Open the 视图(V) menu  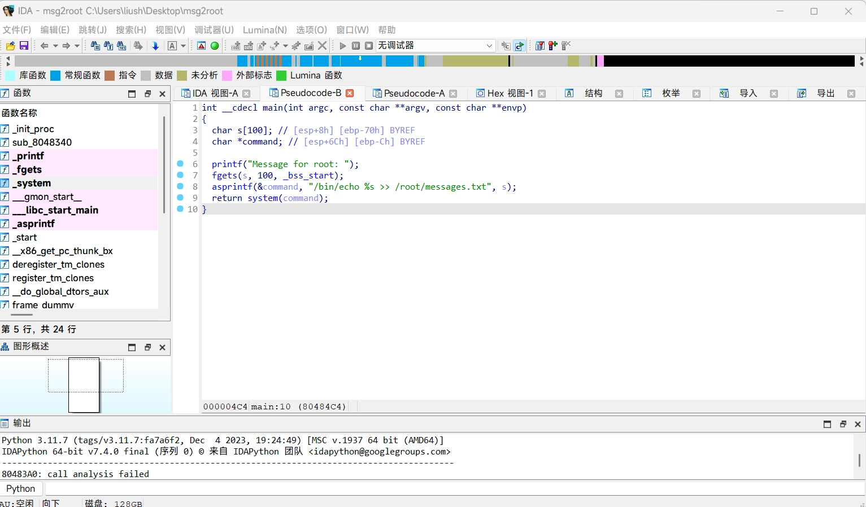[170, 30]
